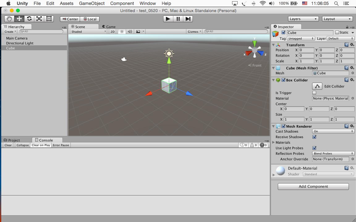
Task: Toggle the Static checkbox
Action: pyautogui.click(x=337, y=32)
